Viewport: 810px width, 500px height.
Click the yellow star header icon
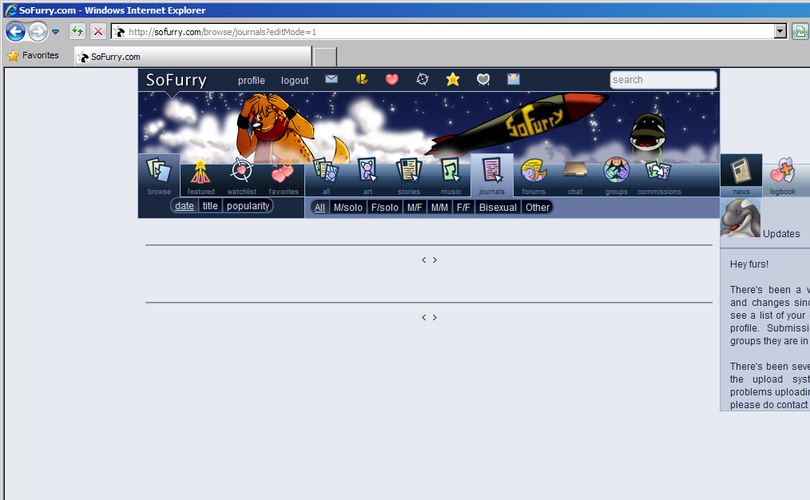point(453,79)
